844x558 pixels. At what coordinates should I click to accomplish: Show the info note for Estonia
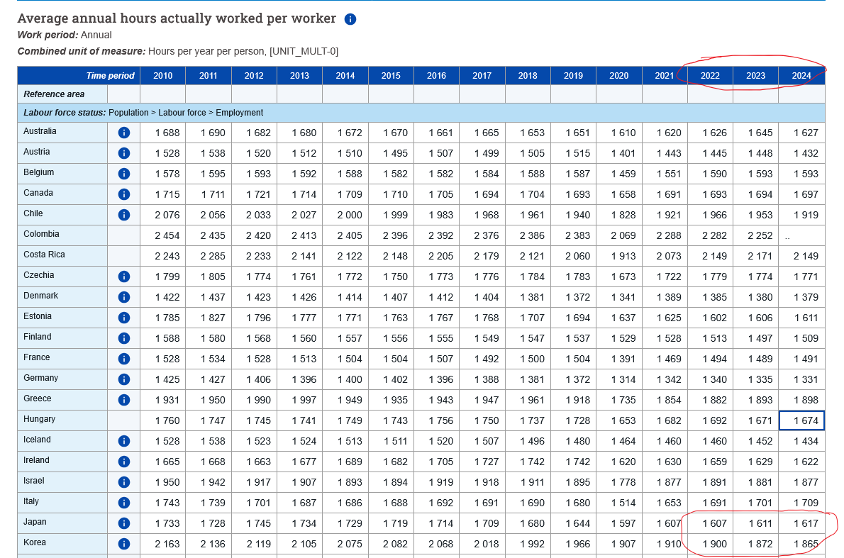[124, 318]
